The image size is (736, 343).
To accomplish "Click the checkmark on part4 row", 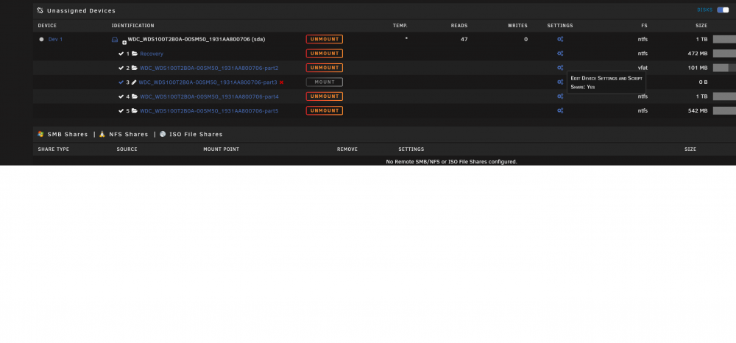I will [x=121, y=96].
